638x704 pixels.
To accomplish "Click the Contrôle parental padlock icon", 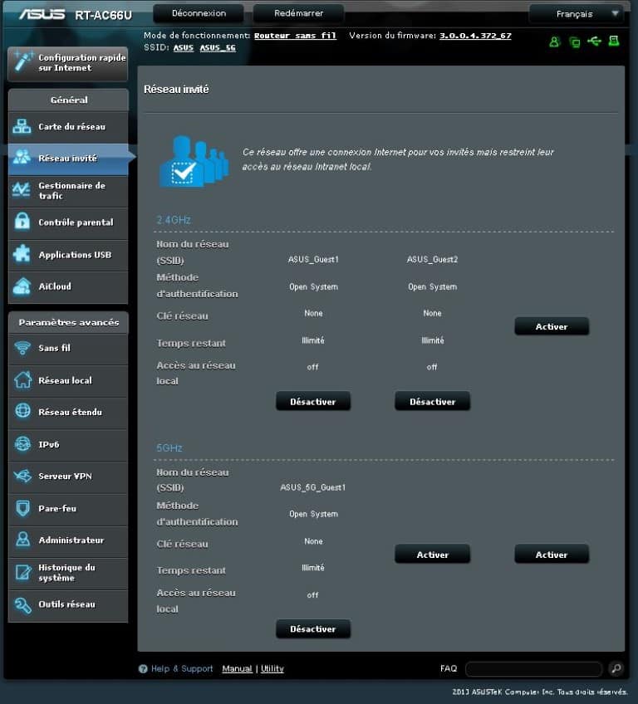I will 22,222.
